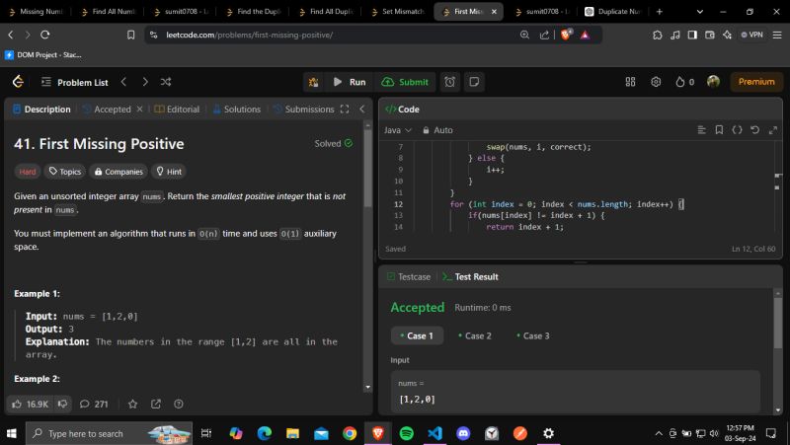Switch to the Test Result tab
Image resolution: width=790 pixels, height=445 pixels.
(x=470, y=277)
